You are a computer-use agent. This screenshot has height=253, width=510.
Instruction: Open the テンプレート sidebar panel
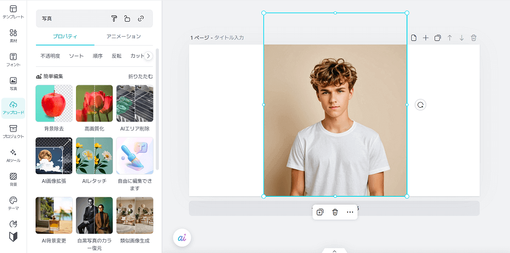[x=13, y=12]
